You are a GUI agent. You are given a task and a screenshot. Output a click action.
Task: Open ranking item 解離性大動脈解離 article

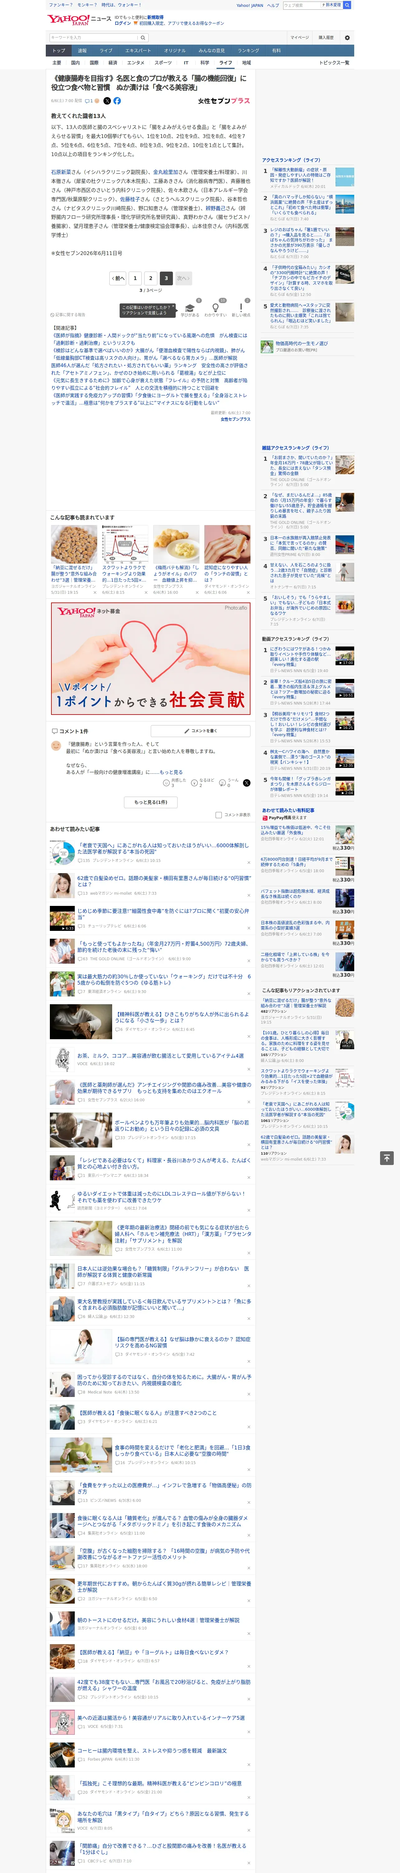click(x=301, y=175)
